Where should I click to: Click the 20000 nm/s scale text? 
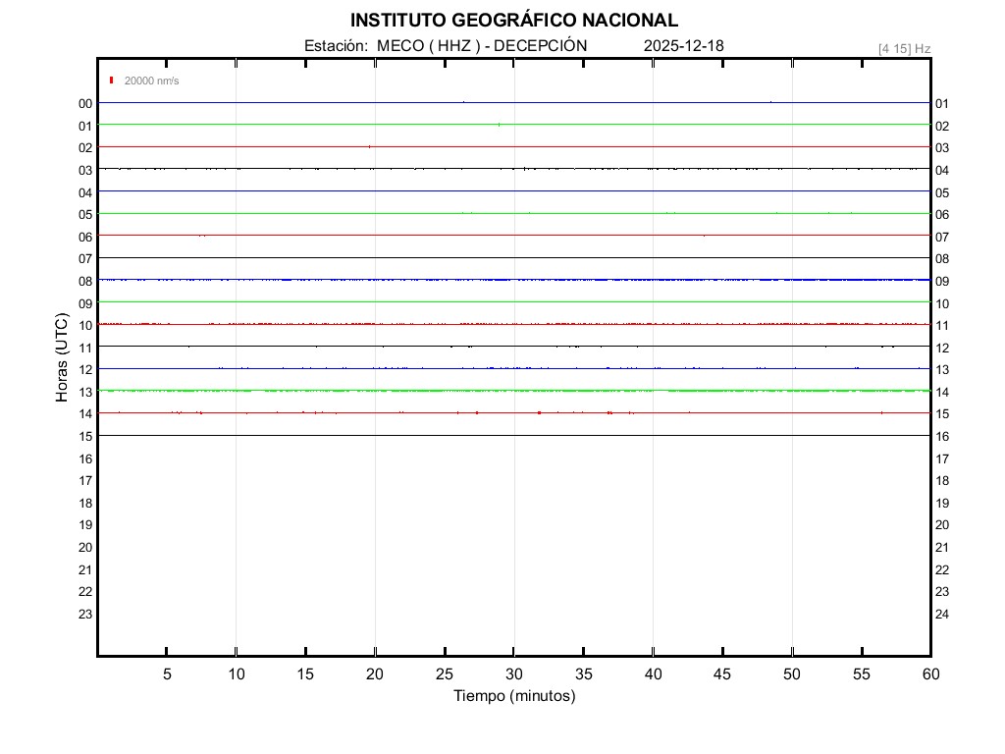[151, 81]
